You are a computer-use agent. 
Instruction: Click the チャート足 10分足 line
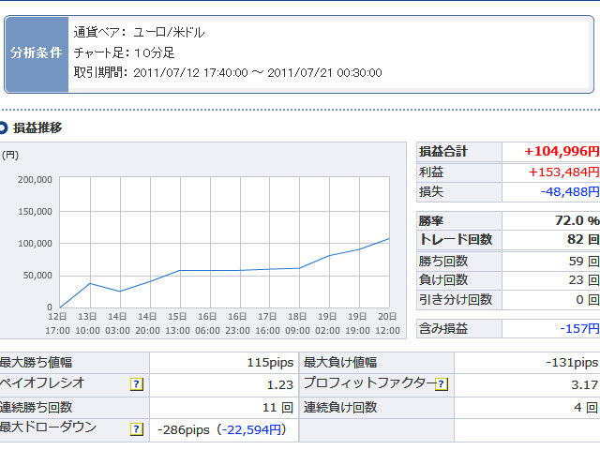(126, 52)
